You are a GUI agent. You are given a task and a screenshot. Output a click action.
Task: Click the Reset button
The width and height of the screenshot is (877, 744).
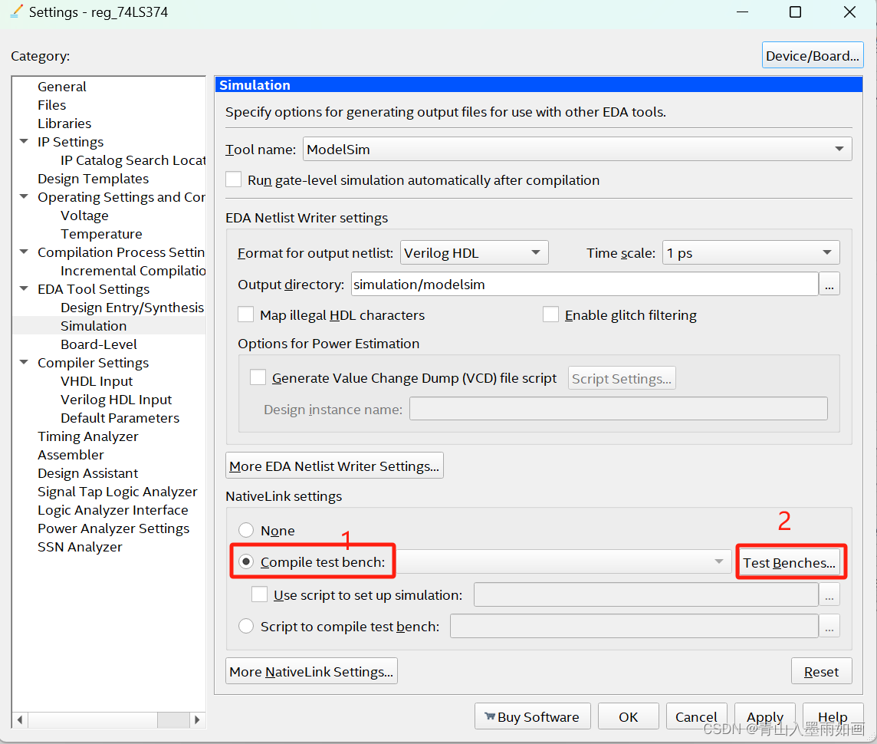pos(821,671)
